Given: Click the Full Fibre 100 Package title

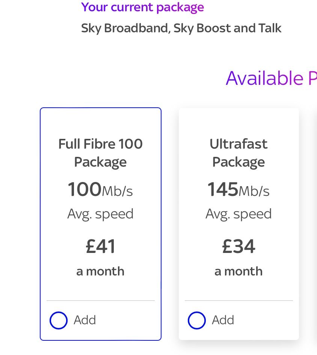Looking at the screenshot, I should click(x=100, y=153).
